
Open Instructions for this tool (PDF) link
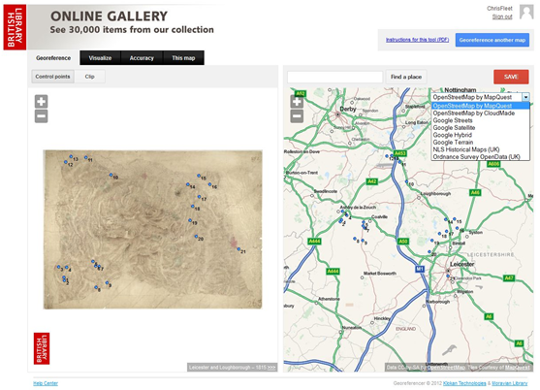417,40
